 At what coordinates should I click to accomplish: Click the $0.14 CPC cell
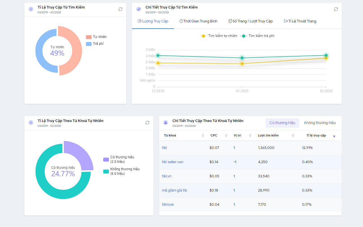(214, 162)
